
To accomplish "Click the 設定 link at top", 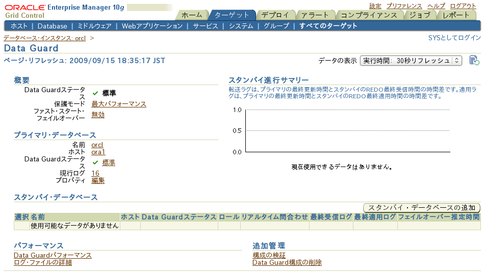I will [375, 6].
